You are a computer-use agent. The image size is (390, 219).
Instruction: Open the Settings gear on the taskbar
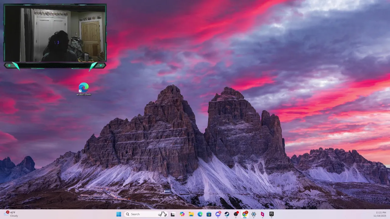[x=253, y=214]
